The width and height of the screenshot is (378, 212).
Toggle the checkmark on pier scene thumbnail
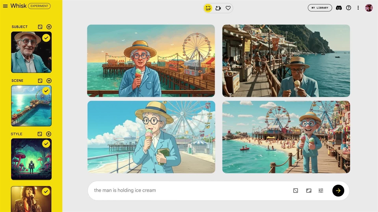coord(46,91)
